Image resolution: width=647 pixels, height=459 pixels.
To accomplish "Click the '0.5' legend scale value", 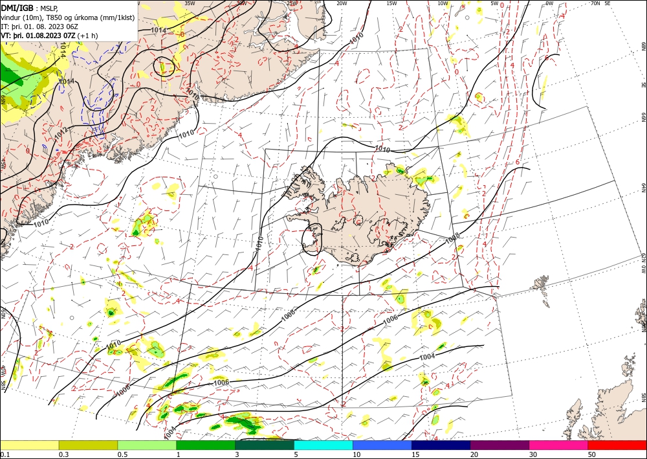I will point(122,454).
